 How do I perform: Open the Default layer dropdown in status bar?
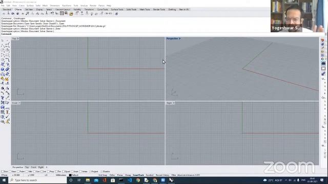point(75,175)
